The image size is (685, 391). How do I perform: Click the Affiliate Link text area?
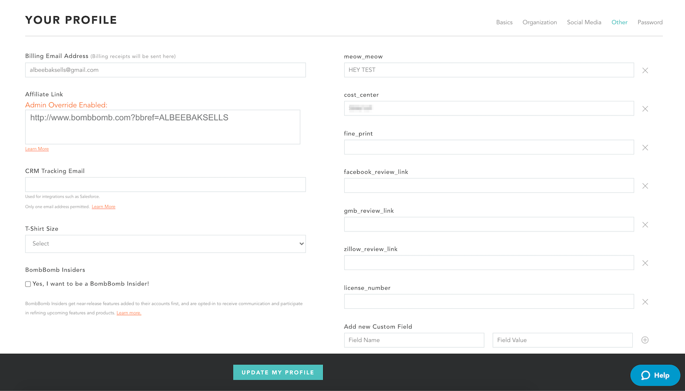[163, 127]
